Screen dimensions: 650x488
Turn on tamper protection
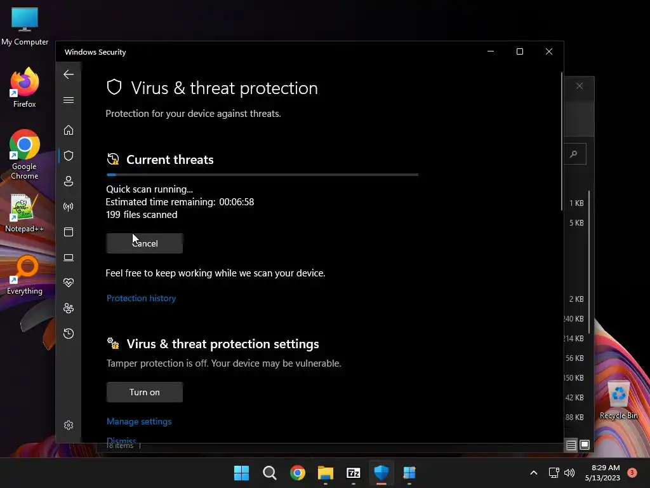tap(144, 392)
